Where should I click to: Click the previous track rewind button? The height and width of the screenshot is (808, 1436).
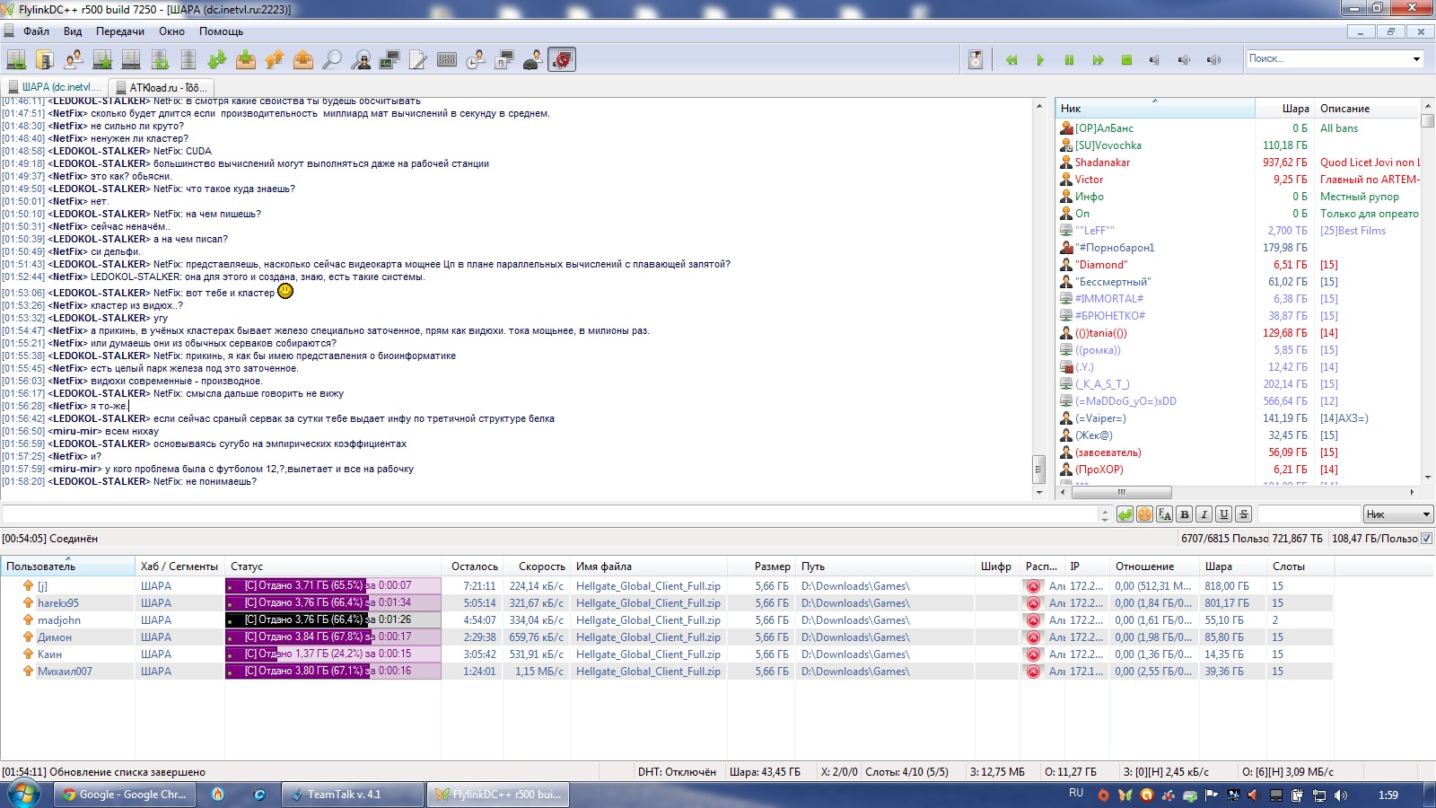point(1011,60)
